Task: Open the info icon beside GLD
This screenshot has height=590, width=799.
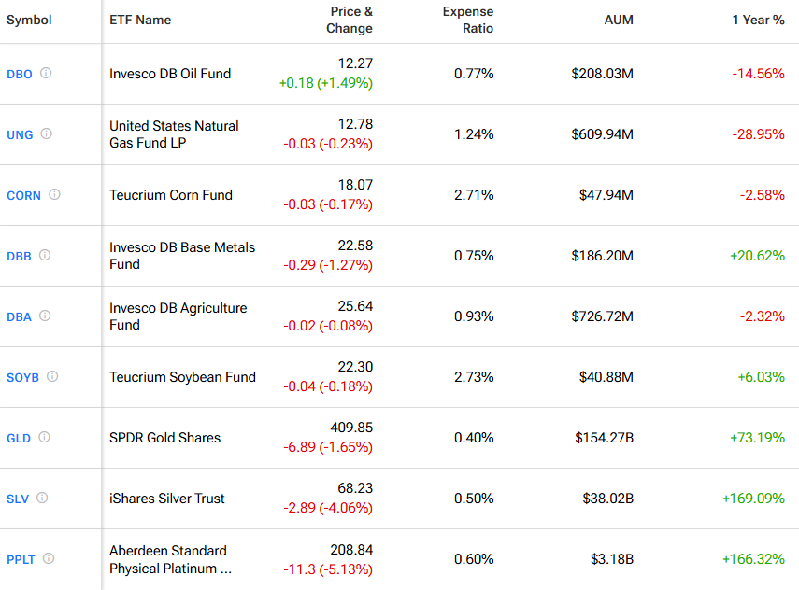Action: pos(44,437)
